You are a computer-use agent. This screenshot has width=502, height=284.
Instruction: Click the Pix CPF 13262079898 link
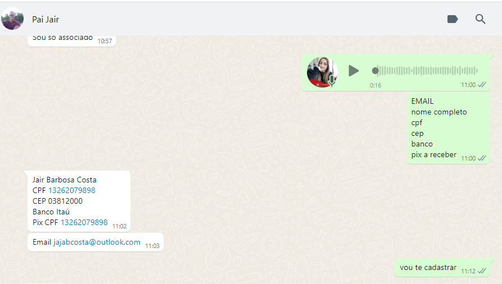click(x=84, y=222)
